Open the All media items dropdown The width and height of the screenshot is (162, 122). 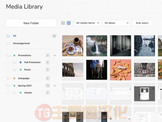tap(88, 23)
